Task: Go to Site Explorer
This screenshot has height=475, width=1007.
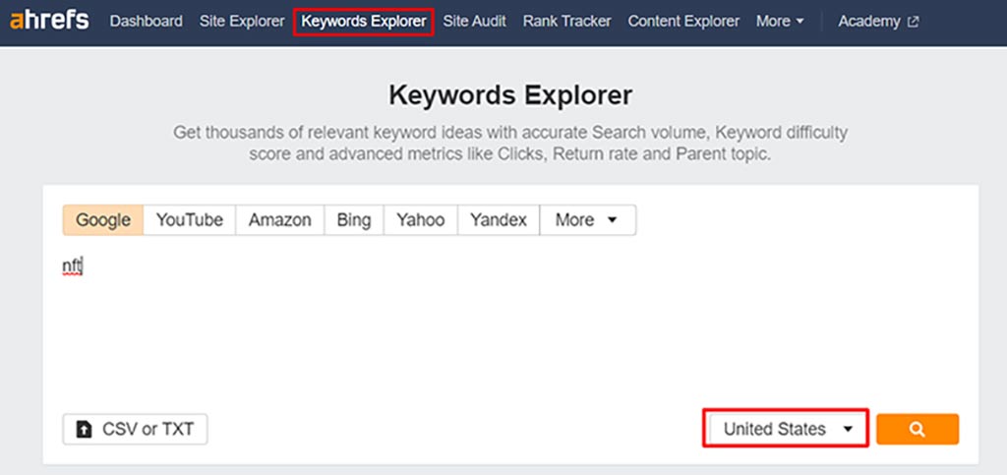Action: [241, 21]
